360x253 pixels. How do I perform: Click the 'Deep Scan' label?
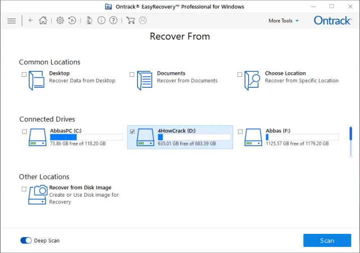(47, 240)
